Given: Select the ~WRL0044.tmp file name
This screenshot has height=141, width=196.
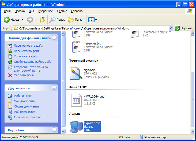Looking at the screenshot, I should point(94,97).
